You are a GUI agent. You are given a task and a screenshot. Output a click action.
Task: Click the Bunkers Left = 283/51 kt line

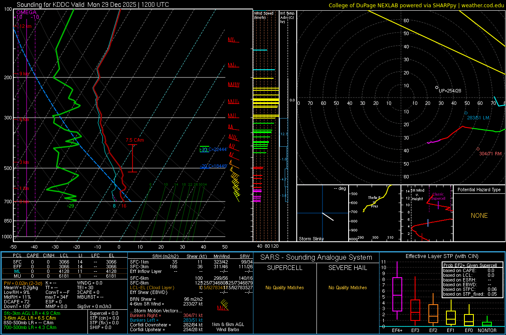166,320
